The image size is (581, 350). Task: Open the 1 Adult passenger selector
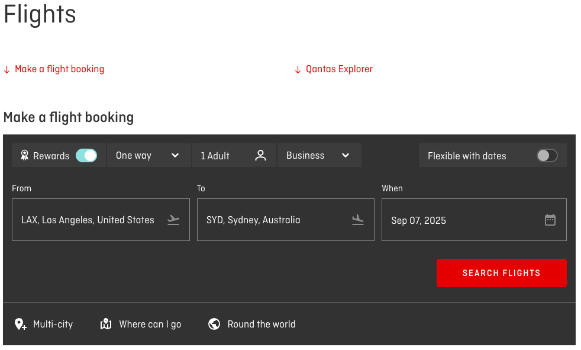(x=234, y=155)
